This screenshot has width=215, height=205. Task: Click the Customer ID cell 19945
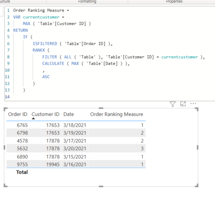(x=53, y=164)
